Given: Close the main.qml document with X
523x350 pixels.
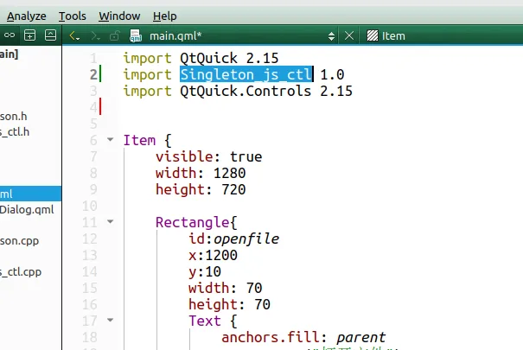Looking at the screenshot, I should click(x=349, y=35).
